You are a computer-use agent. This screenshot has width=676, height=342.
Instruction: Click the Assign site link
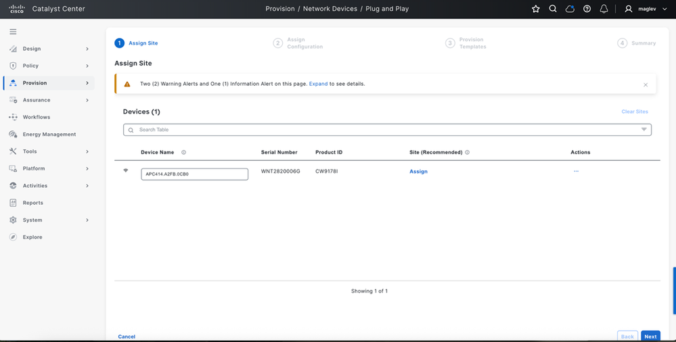point(418,172)
